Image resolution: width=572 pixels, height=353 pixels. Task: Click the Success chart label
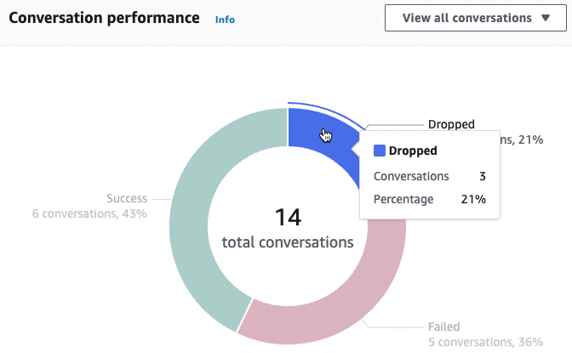[127, 198]
